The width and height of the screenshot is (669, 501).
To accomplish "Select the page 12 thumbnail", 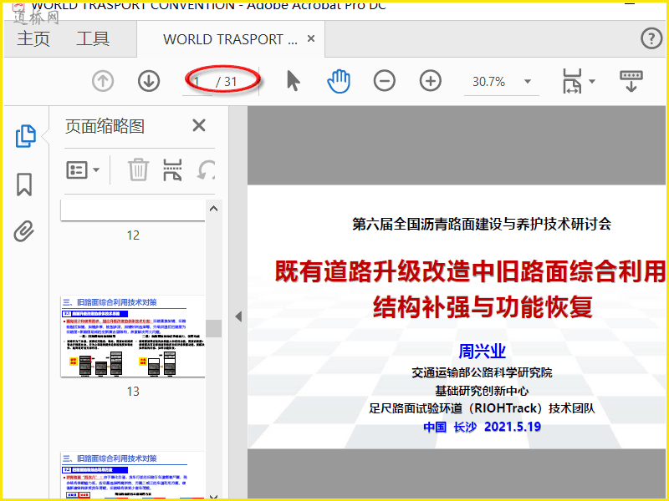I will point(133,210).
